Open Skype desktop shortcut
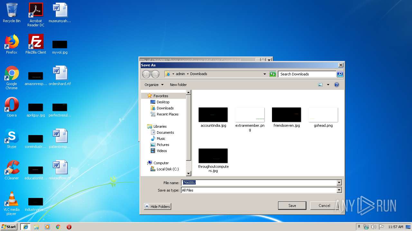 click(12, 139)
